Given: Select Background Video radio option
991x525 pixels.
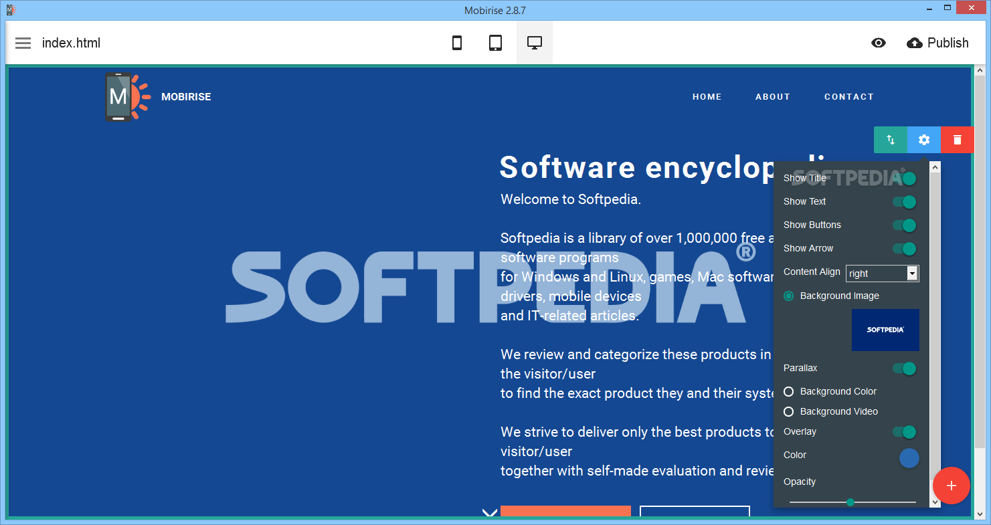Looking at the screenshot, I should tap(789, 411).
